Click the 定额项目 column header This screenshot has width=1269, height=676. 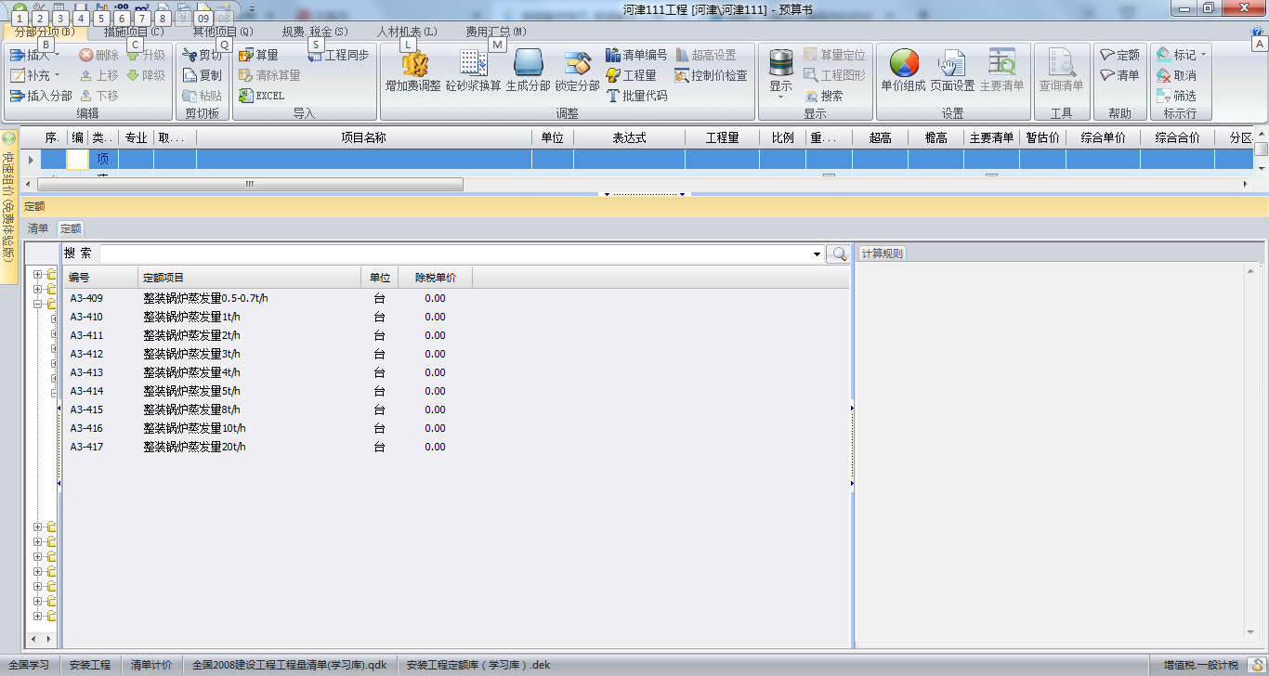tap(250, 278)
